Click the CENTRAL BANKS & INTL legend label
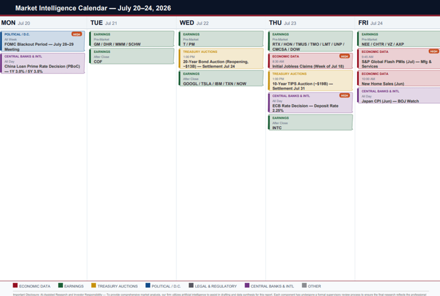440x296 pixels. 272,286
